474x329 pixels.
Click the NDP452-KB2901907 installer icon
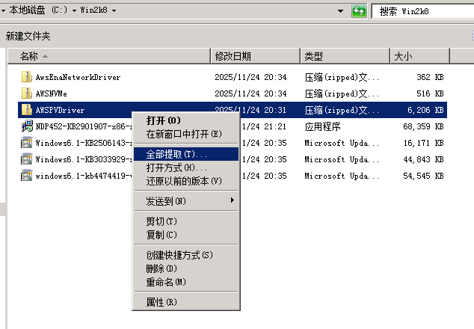pyautogui.click(x=27, y=126)
